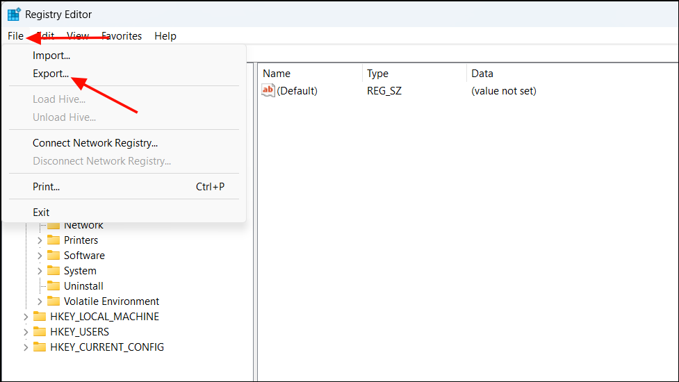679x382 pixels.
Task: Click the Uninstall folder icon
Action: (x=54, y=286)
